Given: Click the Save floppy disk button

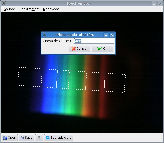Looking at the screenshot, I should [26, 138].
